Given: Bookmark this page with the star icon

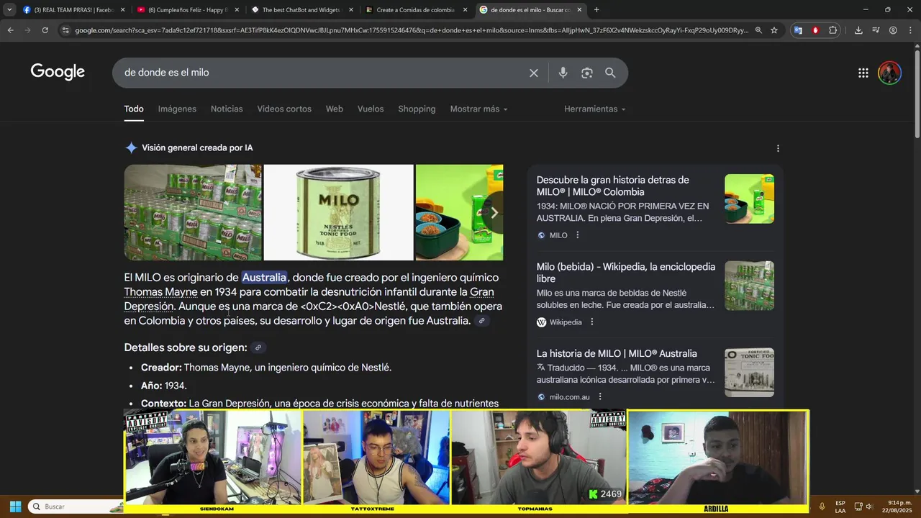Looking at the screenshot, I should (774, 30).
